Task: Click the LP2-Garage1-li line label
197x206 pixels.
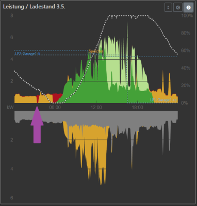Action: tap(28, 54)
